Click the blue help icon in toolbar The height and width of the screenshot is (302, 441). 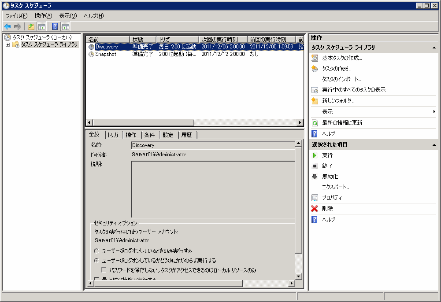(x=55, y=26)
